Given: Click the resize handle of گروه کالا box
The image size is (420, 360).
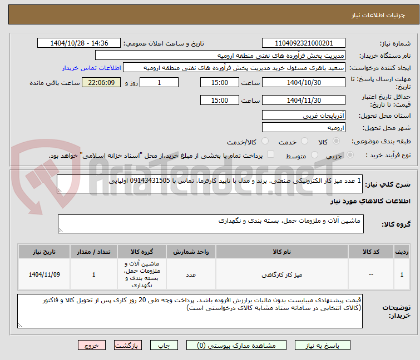Looking at the screenshot, I should [x=61, y=231].
